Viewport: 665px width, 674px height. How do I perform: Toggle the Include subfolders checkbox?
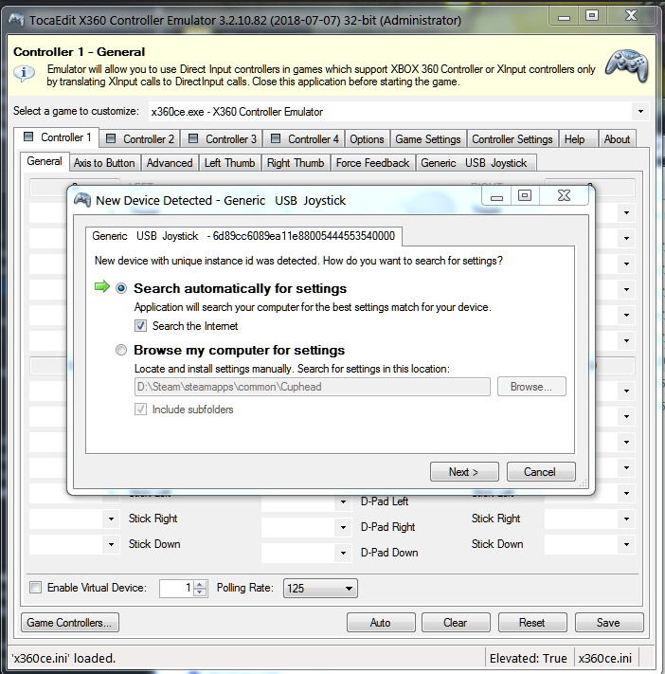click(140, 409)
